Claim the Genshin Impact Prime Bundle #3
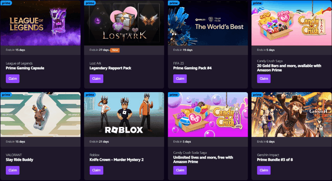This screenshot has height=181, width=332. pyautogui.click(x=264, y=170)
